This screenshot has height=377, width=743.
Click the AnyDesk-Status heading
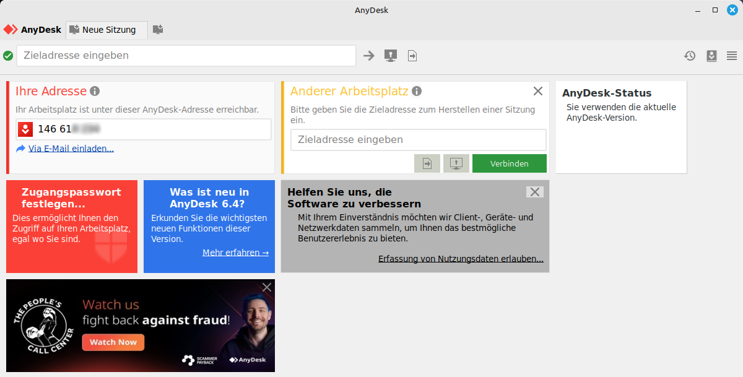click(x=607, y=93)
